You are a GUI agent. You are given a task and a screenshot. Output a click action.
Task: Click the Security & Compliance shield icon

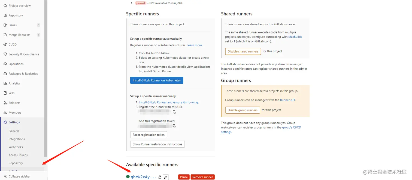(5, 54)
